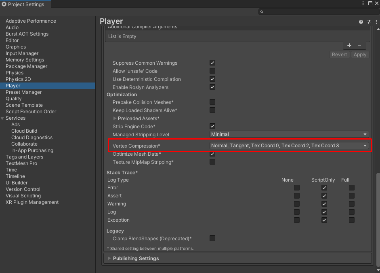Screen dimensions: 380x273
Task: Open Preset Manager settings
Action: point(23,92)
